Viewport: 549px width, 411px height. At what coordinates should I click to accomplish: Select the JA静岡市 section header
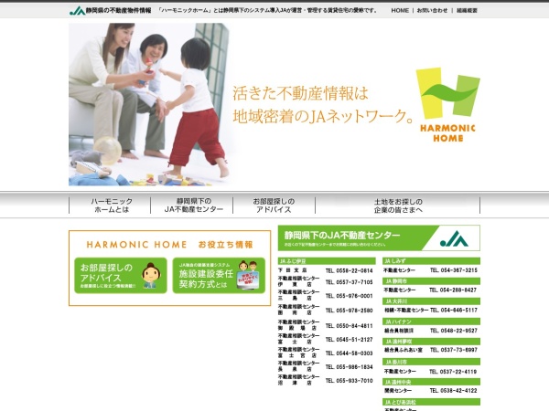click(x=431, y=281)
